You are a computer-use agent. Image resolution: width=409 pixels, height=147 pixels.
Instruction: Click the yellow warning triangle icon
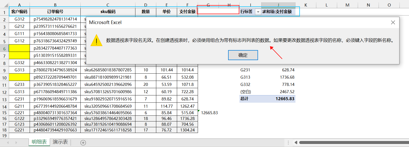coord(96,41)
